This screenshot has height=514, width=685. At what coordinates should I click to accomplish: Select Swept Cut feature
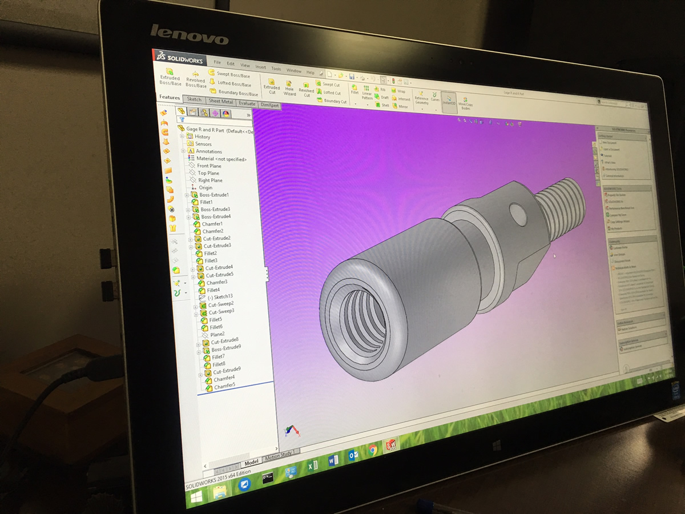coord(328,85)
